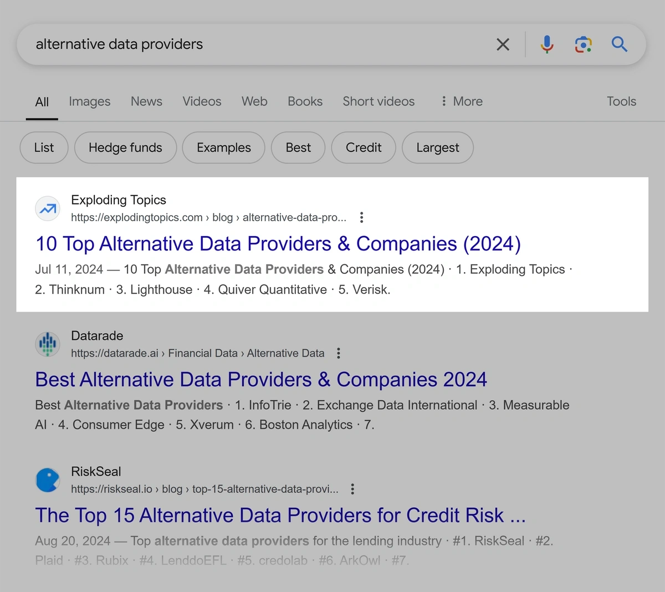Open the three-dot menu for Exploding Topics result
665x592 pixels.
(x=361, y=217)
